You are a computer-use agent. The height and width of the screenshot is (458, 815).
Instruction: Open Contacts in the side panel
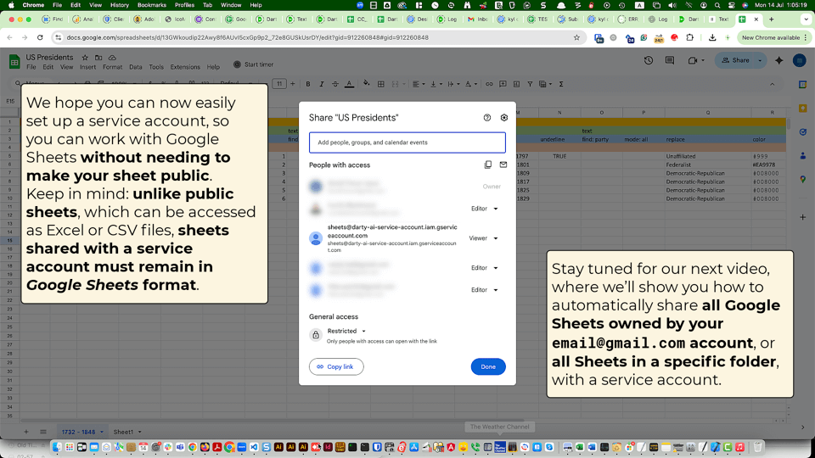(x=802, y=155)
